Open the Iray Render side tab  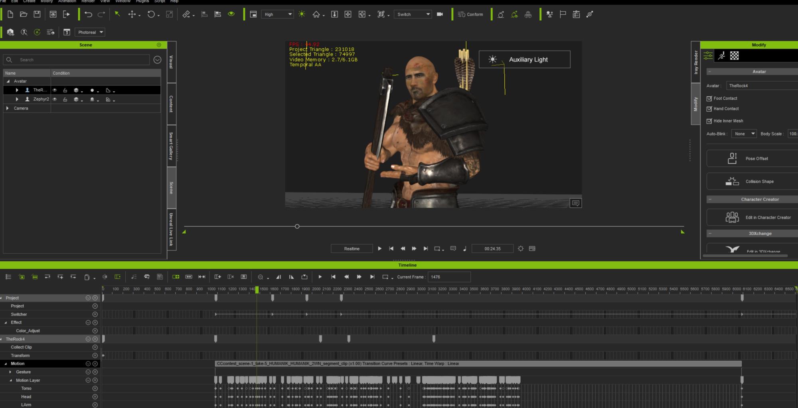695,62
